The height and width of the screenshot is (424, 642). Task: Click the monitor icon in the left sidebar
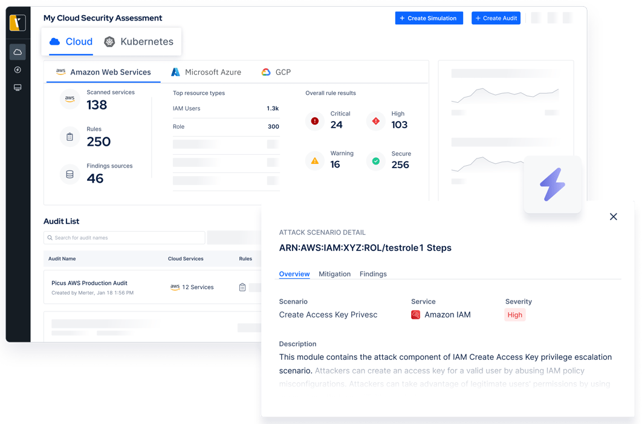pyautogui.click(x=18, y=87)
